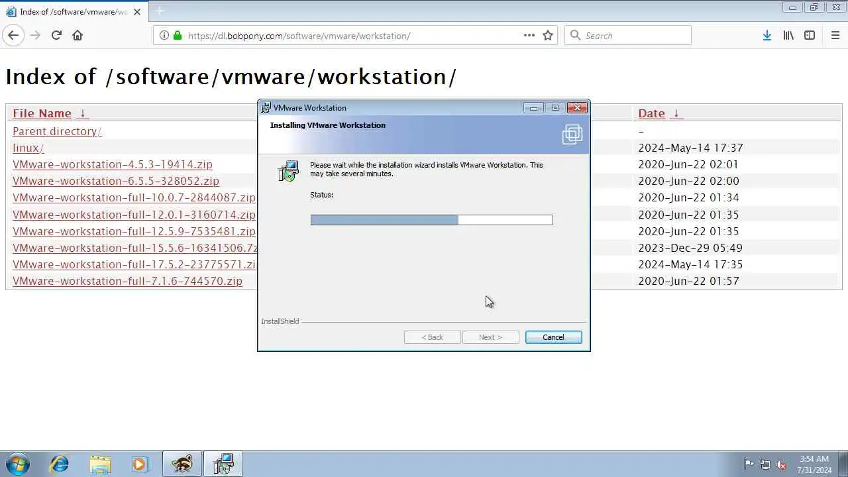This screenshot has height=477, width=848.
Task: Launch Internet Explorer from taskbar
Action: point(60,464)
